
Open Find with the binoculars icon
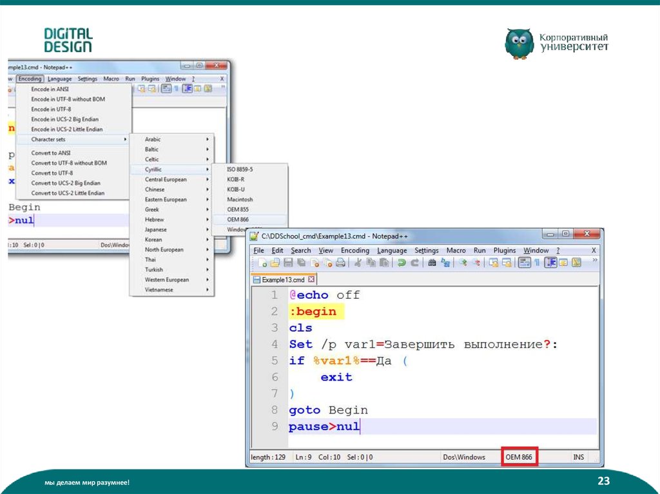[432, 263]
